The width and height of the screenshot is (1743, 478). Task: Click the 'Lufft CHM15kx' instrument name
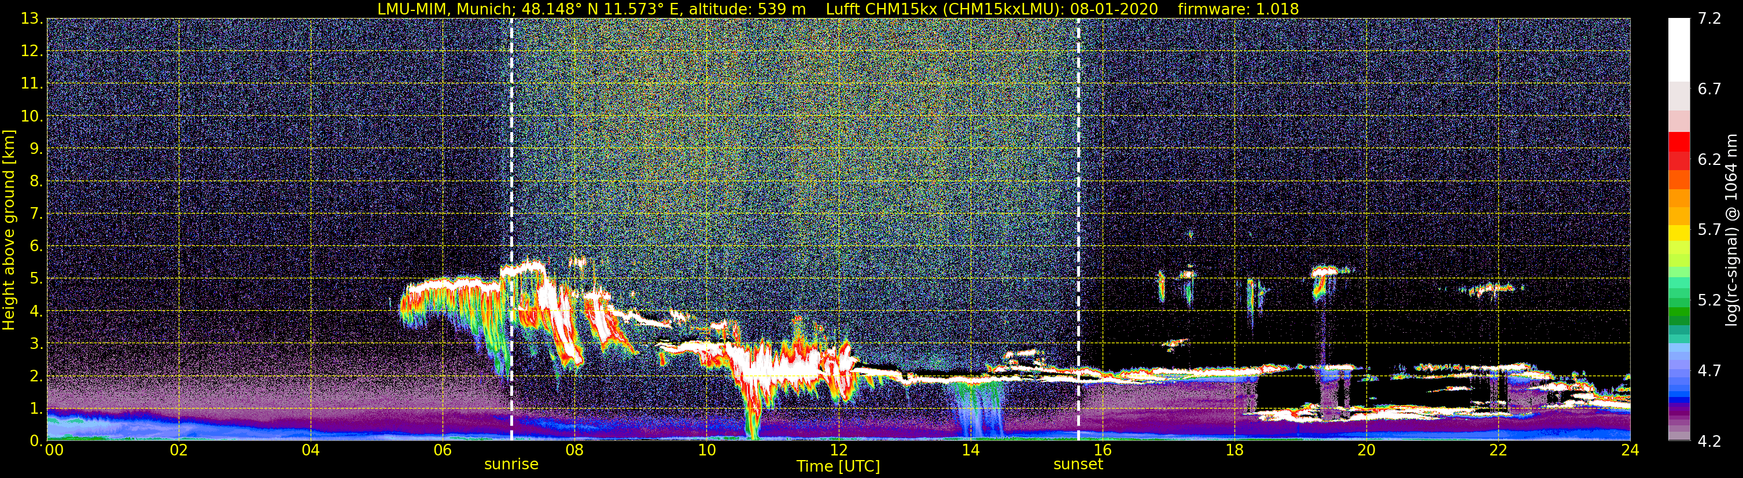[x=882, y=9]
